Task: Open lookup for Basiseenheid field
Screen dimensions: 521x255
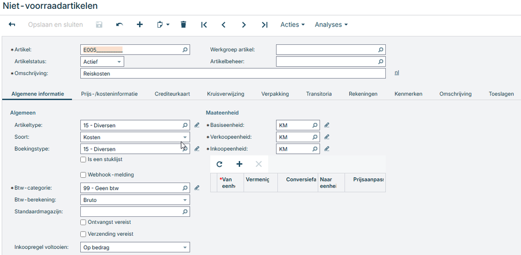Action: point(314,125)
